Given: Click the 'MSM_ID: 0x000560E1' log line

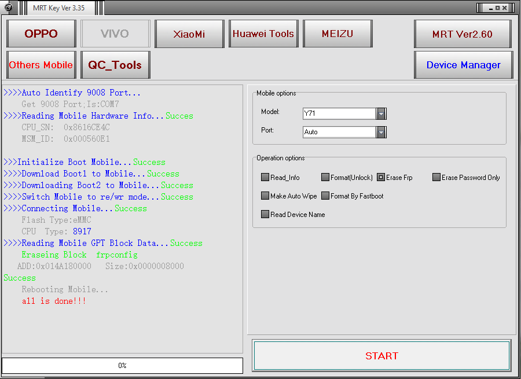Looking at the screenshot, I should click(x=65, y=139).
